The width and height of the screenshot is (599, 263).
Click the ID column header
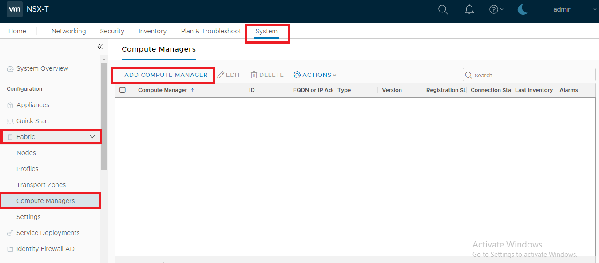click(252, 90)
